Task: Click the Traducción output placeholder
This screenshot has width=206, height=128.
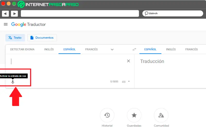Action: [x=152, y=61]
